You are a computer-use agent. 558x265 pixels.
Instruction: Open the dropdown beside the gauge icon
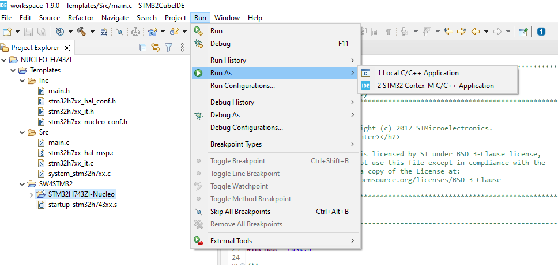(x=70, y=32)
